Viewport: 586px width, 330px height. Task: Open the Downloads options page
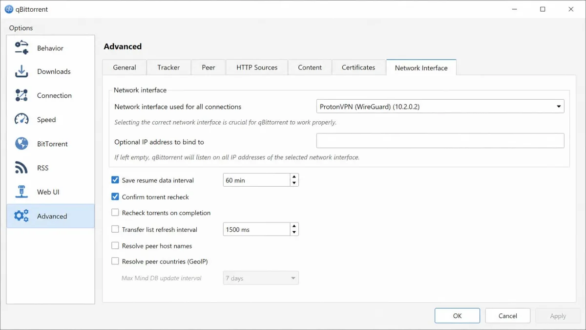coord(51,72)
